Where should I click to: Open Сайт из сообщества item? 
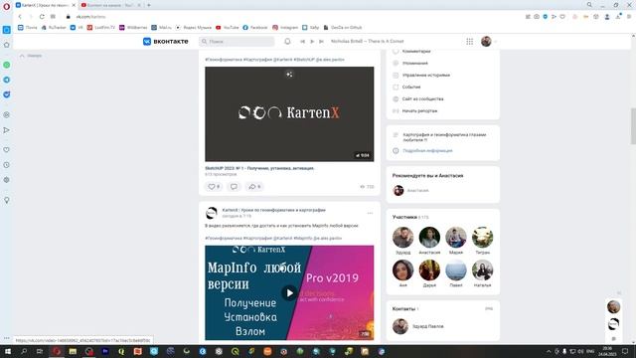click(422, 98)
